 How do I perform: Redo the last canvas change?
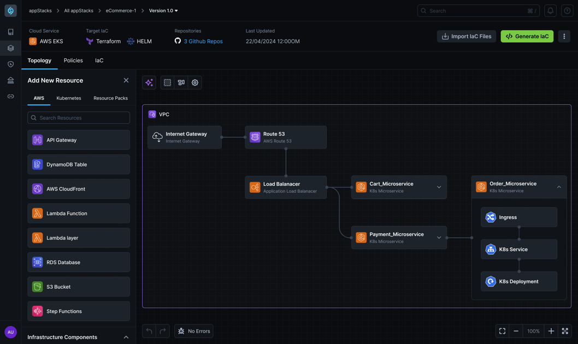click(x=162, y=331)
